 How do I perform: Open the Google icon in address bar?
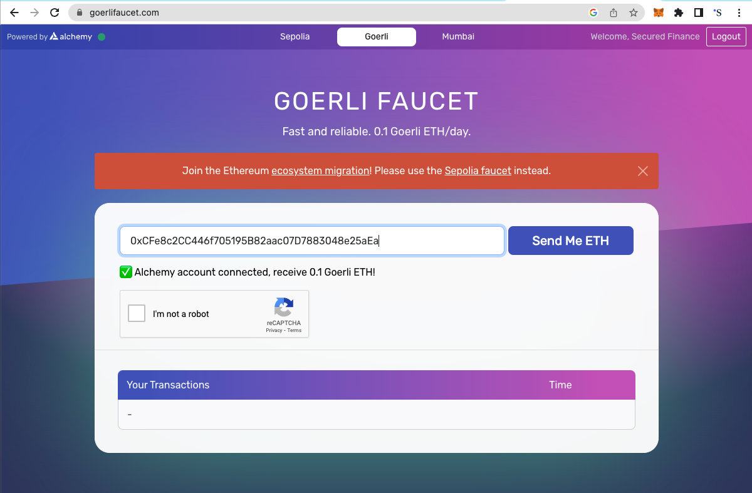(593, 13)
